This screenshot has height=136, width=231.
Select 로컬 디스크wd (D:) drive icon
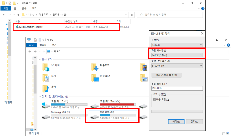coord(94,106)
